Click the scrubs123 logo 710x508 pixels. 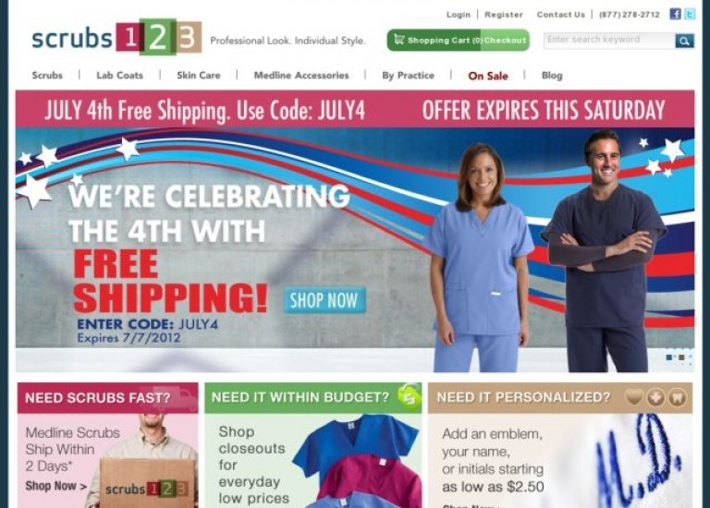(x=116, y=37)
